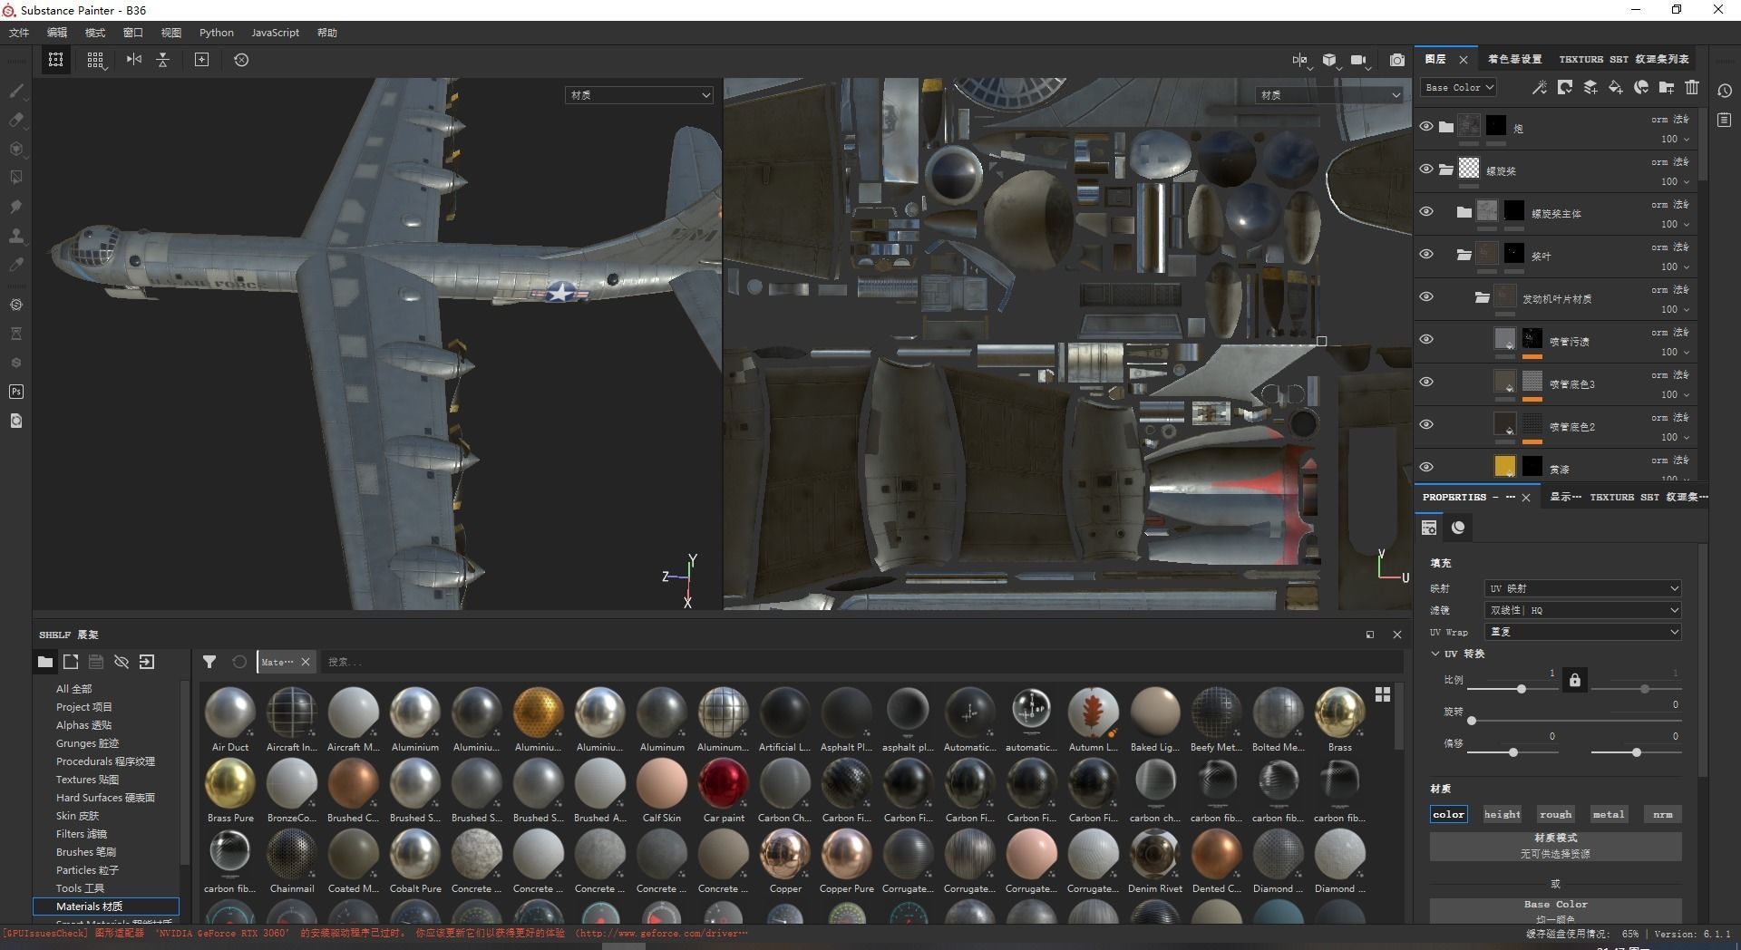Open the 3D viewport 材质 display dropdown
The height and width of the screenshot is (950, 1741).
639,95
